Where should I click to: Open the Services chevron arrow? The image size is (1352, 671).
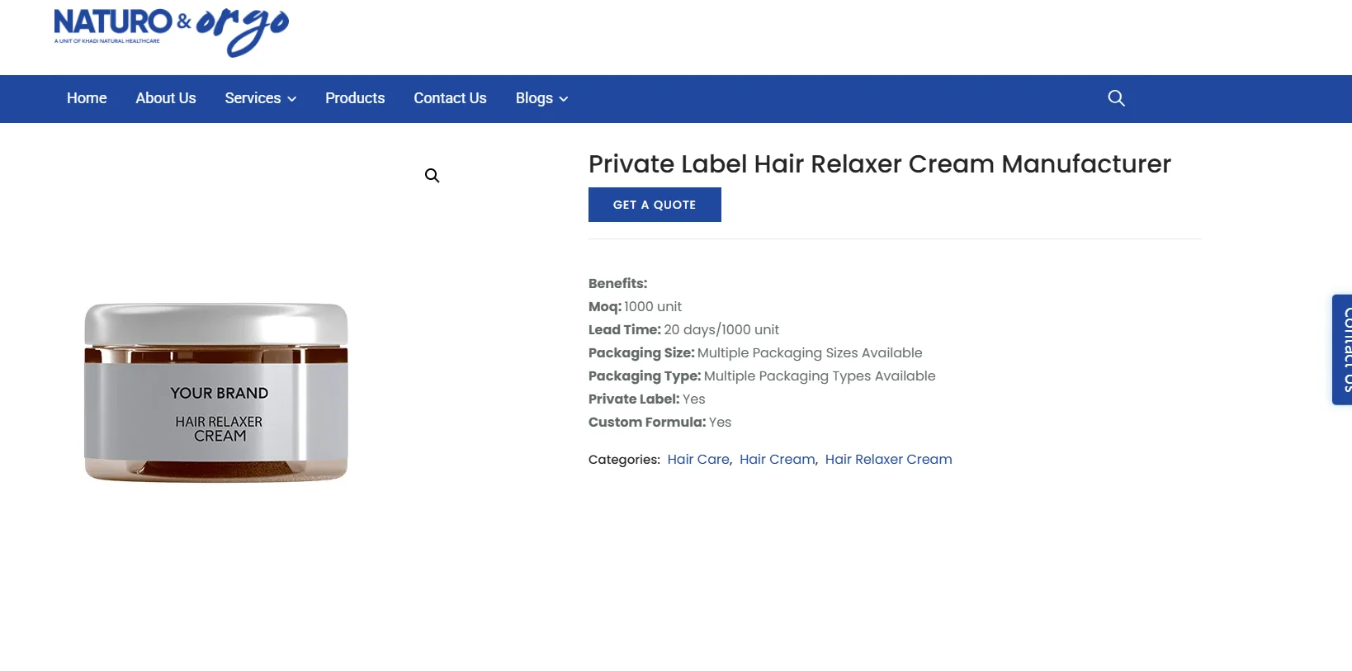[291, 99]
